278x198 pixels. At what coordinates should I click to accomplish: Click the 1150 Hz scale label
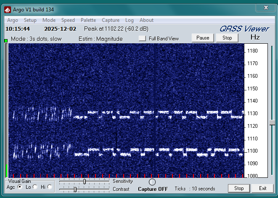(252, 88)
